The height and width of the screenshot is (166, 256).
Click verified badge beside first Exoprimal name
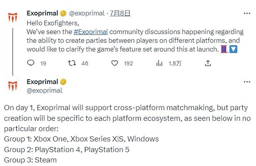click(63, 13)
